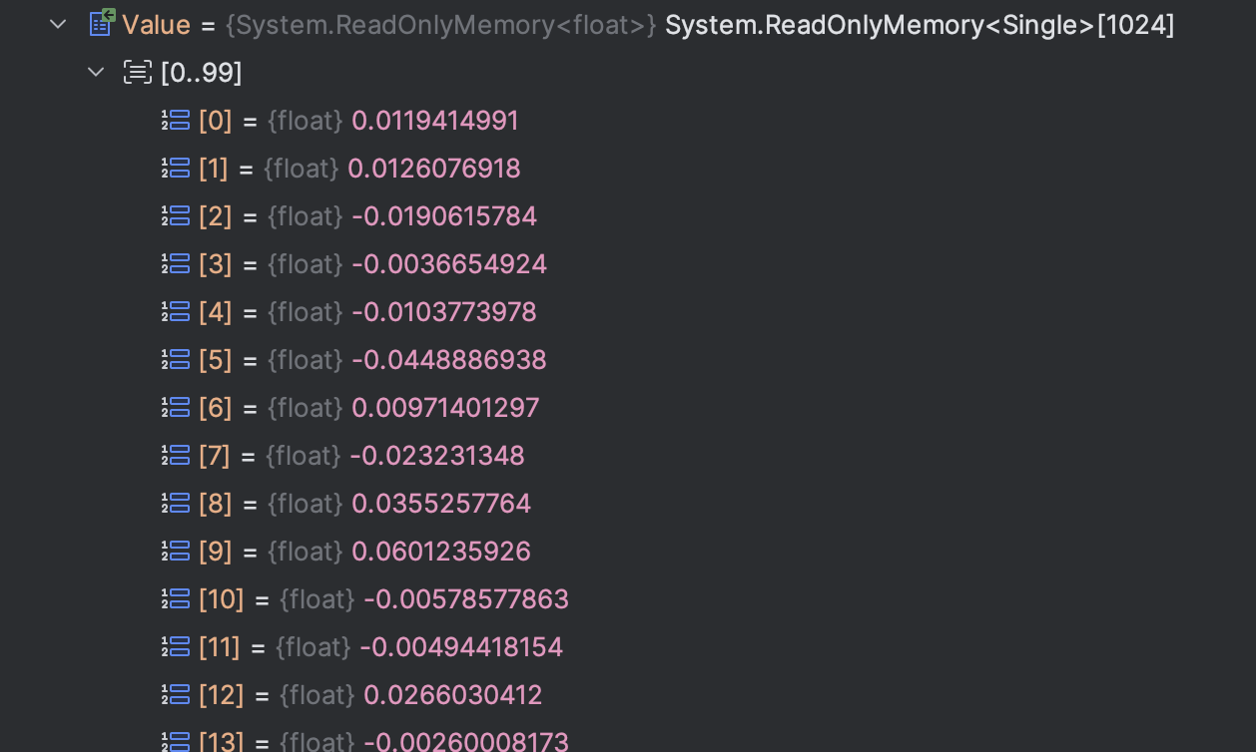Click the array element icon for [8]
Image resolution: width=1256 pixels, height=752 pixels.
coord(176,504)
